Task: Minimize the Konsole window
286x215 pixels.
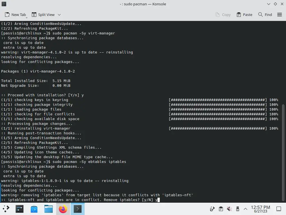Action: pos(268,4)
